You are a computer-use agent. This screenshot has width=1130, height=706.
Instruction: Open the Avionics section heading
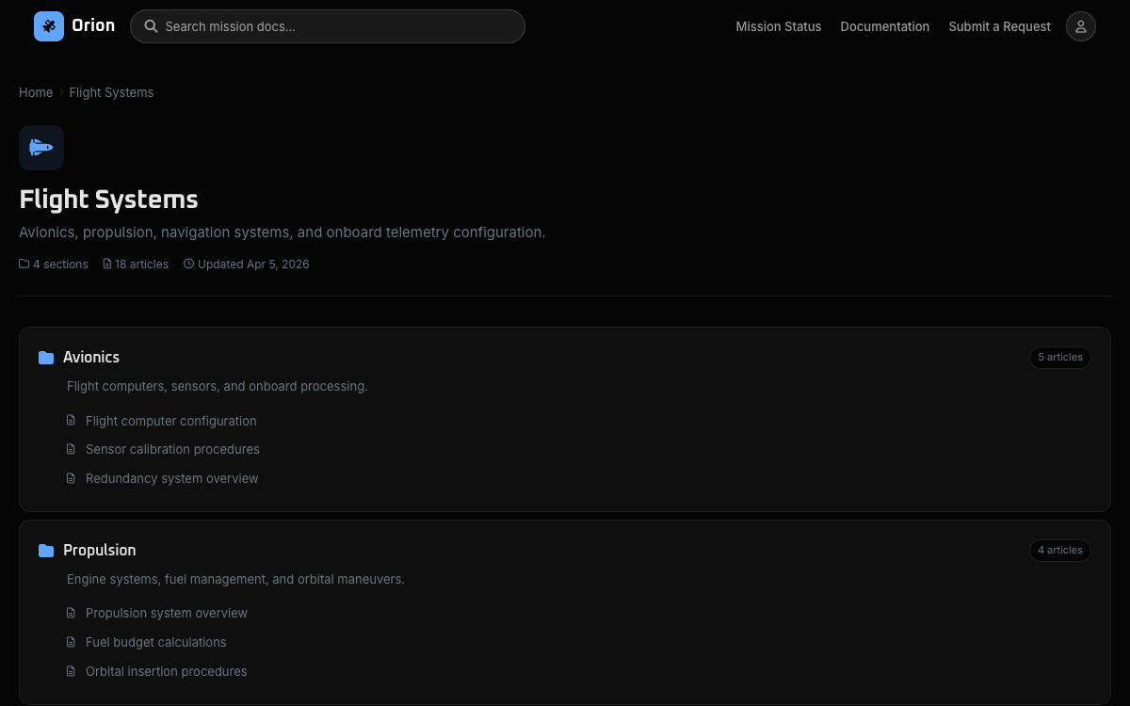pyautogui.click(x=91, y=357)
